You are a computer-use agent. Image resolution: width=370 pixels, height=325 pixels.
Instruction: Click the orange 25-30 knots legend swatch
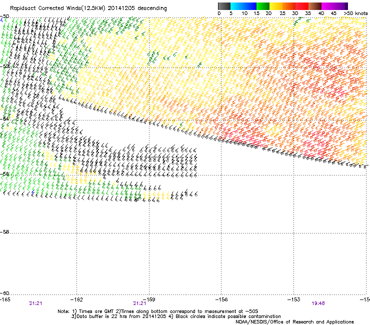(289, 6)
